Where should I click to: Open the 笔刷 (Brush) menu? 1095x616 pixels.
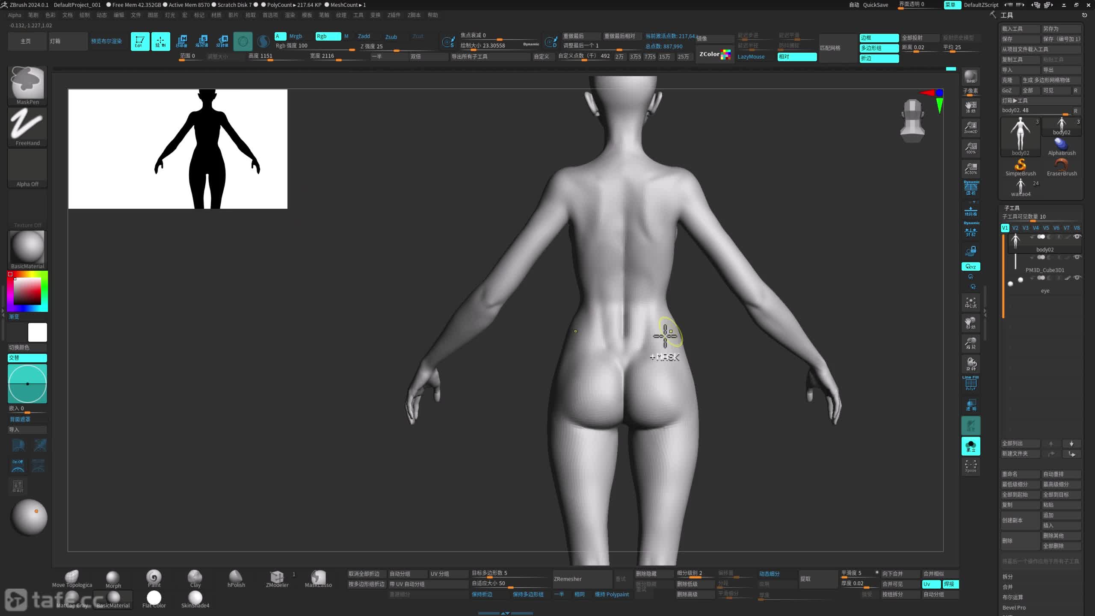[33, 15]
